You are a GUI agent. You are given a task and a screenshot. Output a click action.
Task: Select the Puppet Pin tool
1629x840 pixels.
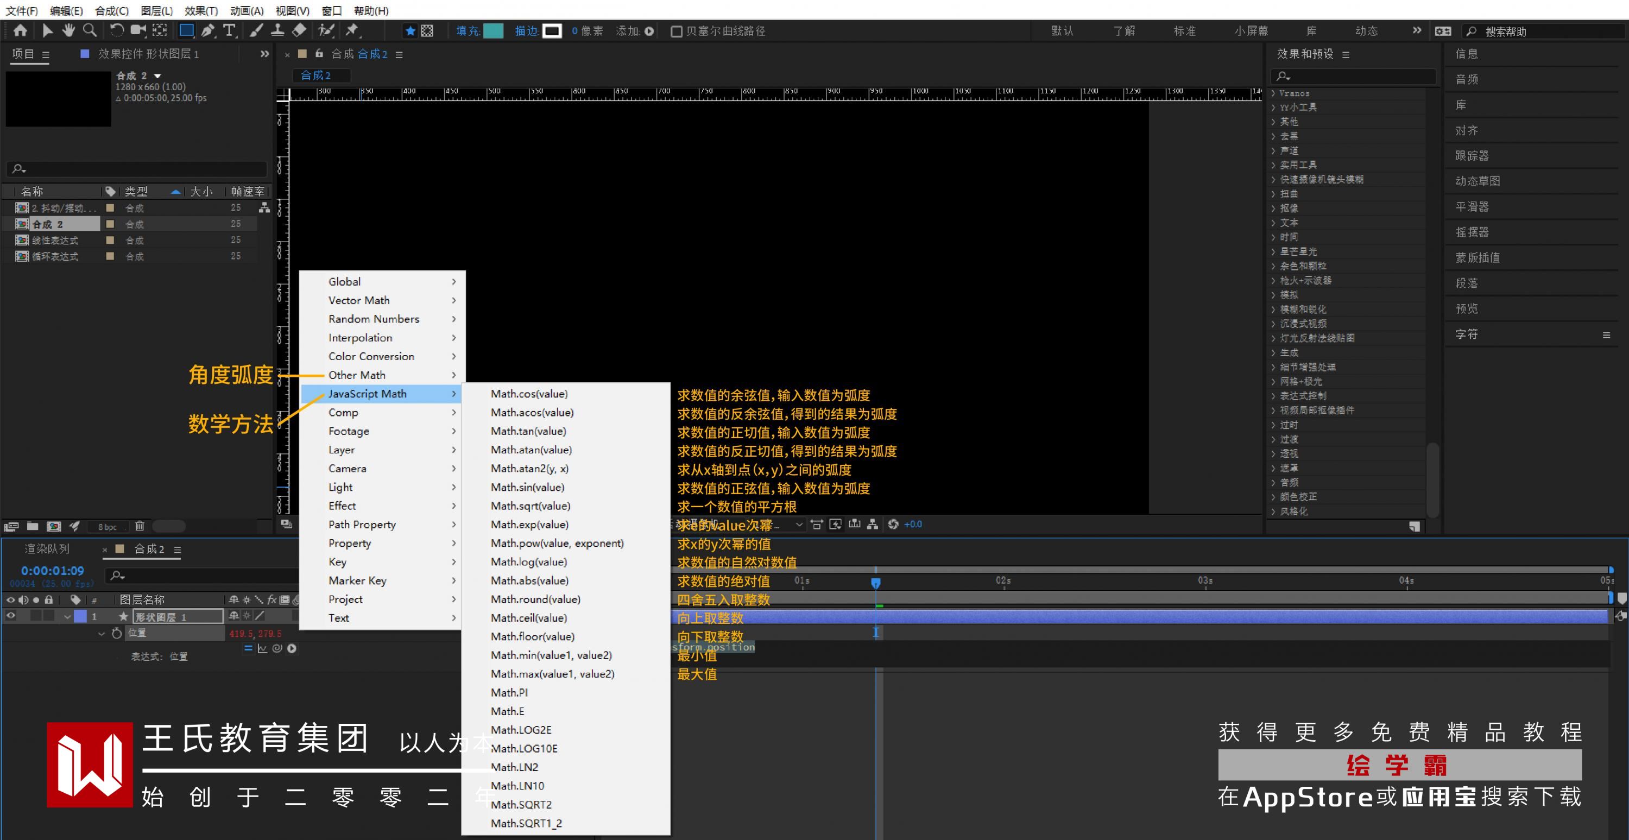pyautogui.click(x=352, y=30)
